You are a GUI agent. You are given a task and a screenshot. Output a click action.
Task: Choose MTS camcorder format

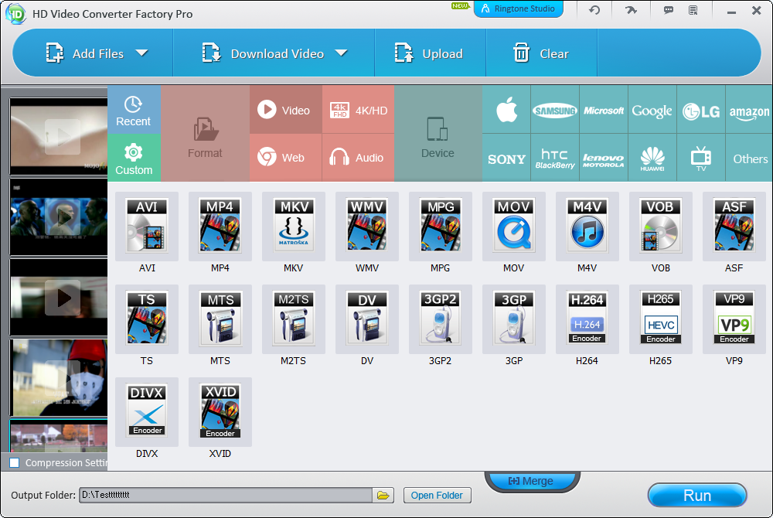point(220,319)
